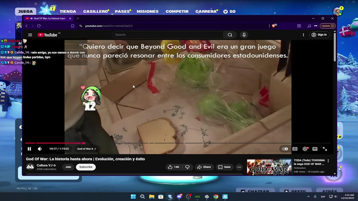Viewport: 358px width, 201px height.
Task: Seek on the video progress bar
Action: click(x=178, y=143)
